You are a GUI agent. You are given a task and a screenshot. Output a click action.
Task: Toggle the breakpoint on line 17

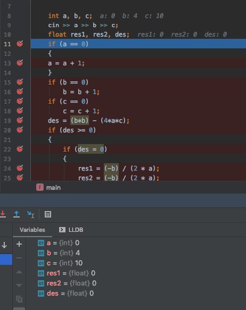[20, 101]
